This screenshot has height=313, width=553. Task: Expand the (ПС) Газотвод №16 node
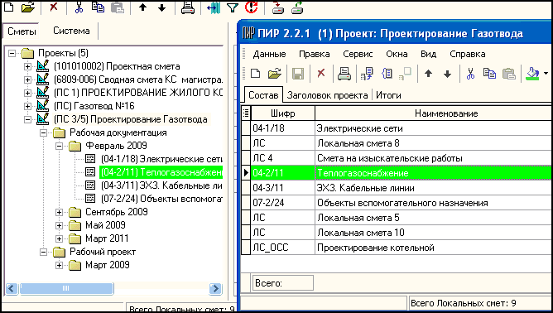(27, 106)
